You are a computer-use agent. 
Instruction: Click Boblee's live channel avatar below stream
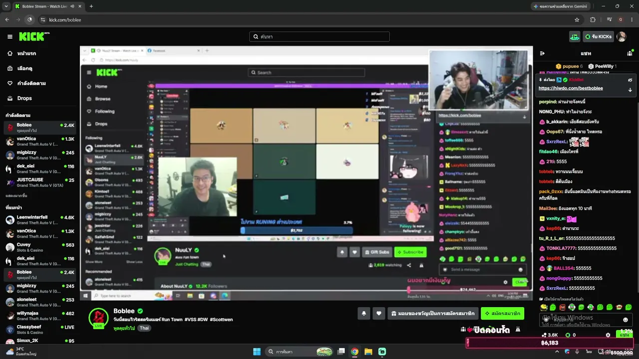[x=98, y=318]
